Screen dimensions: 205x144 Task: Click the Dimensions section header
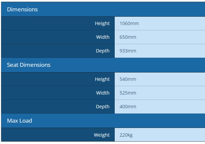pyautogui.click(x=22, y=9)
